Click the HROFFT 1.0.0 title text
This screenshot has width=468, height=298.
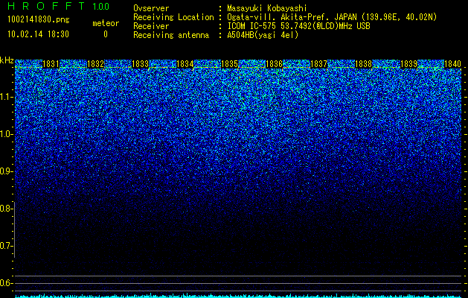click(x=59, y=6)
